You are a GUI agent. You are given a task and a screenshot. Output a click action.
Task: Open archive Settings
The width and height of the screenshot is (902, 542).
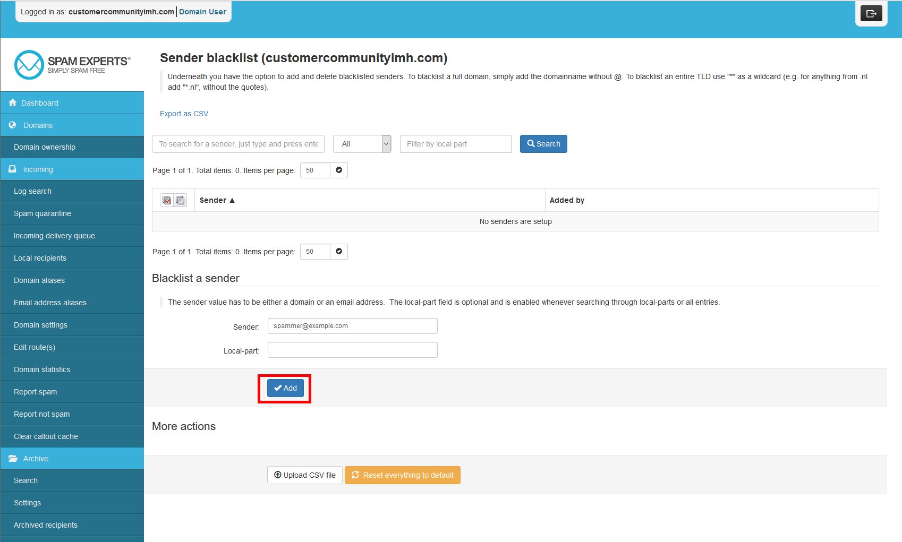72,503
